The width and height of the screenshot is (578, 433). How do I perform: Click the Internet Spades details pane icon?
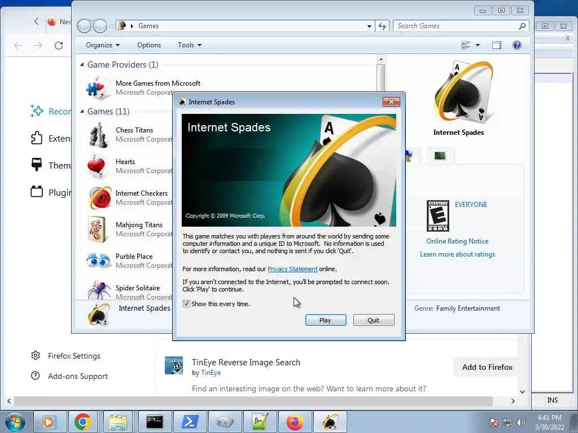click(x=99, y=315)
